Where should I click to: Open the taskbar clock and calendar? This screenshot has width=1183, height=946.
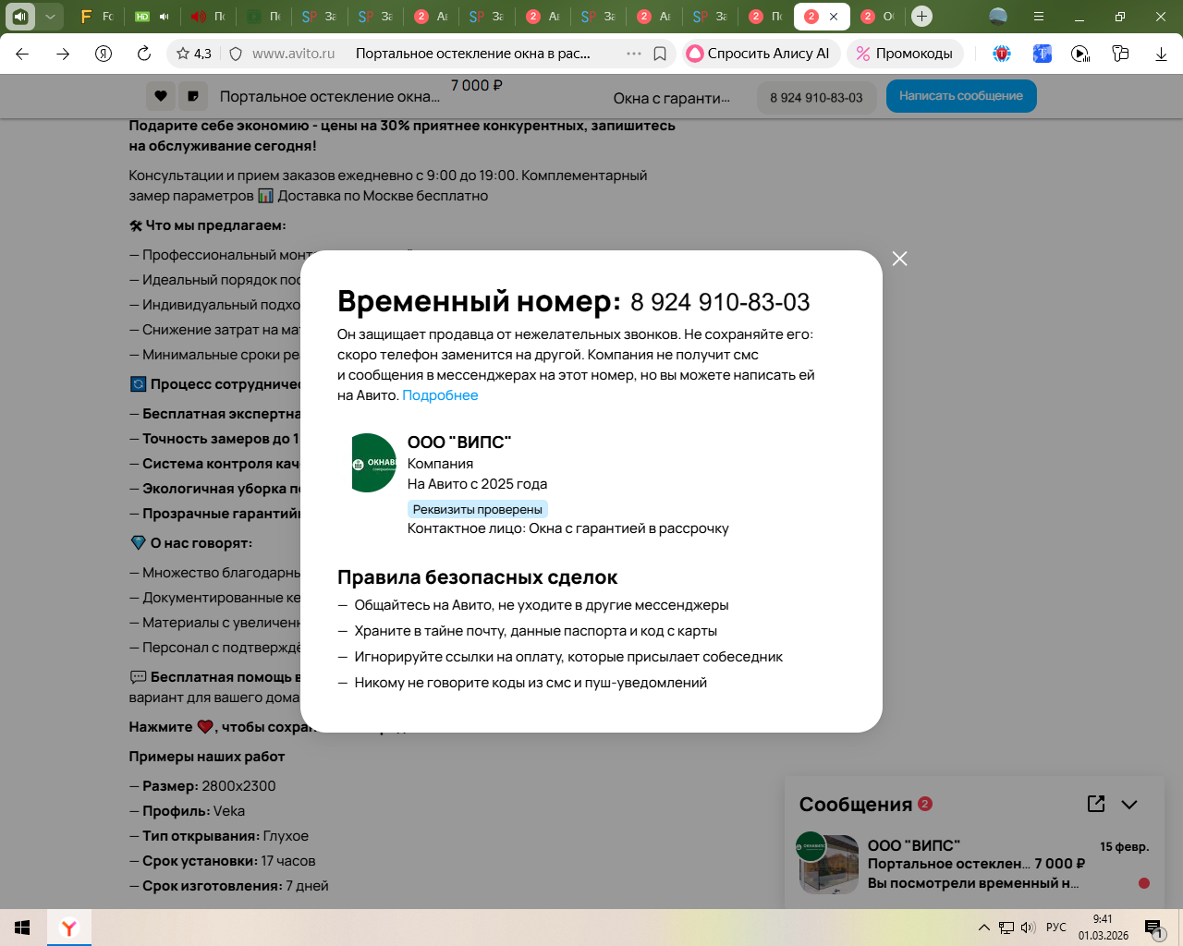point(1104,928)
